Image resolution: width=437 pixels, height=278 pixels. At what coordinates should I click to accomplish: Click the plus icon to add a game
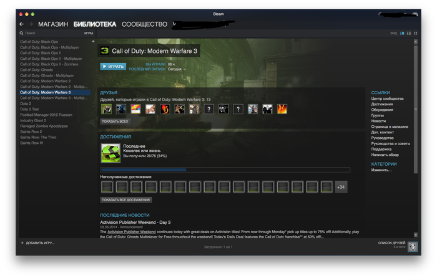22,242
